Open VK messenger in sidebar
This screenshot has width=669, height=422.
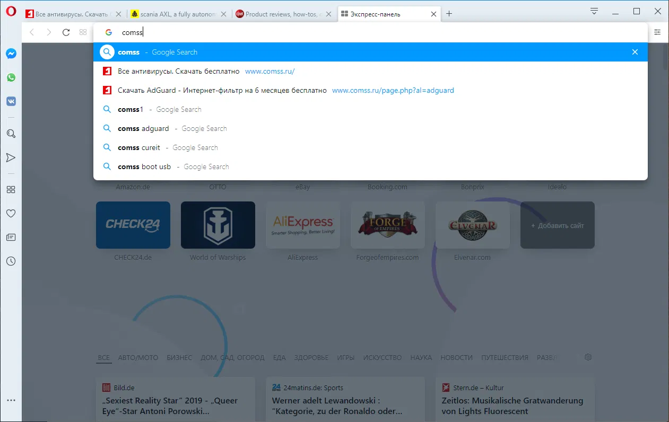11,101
